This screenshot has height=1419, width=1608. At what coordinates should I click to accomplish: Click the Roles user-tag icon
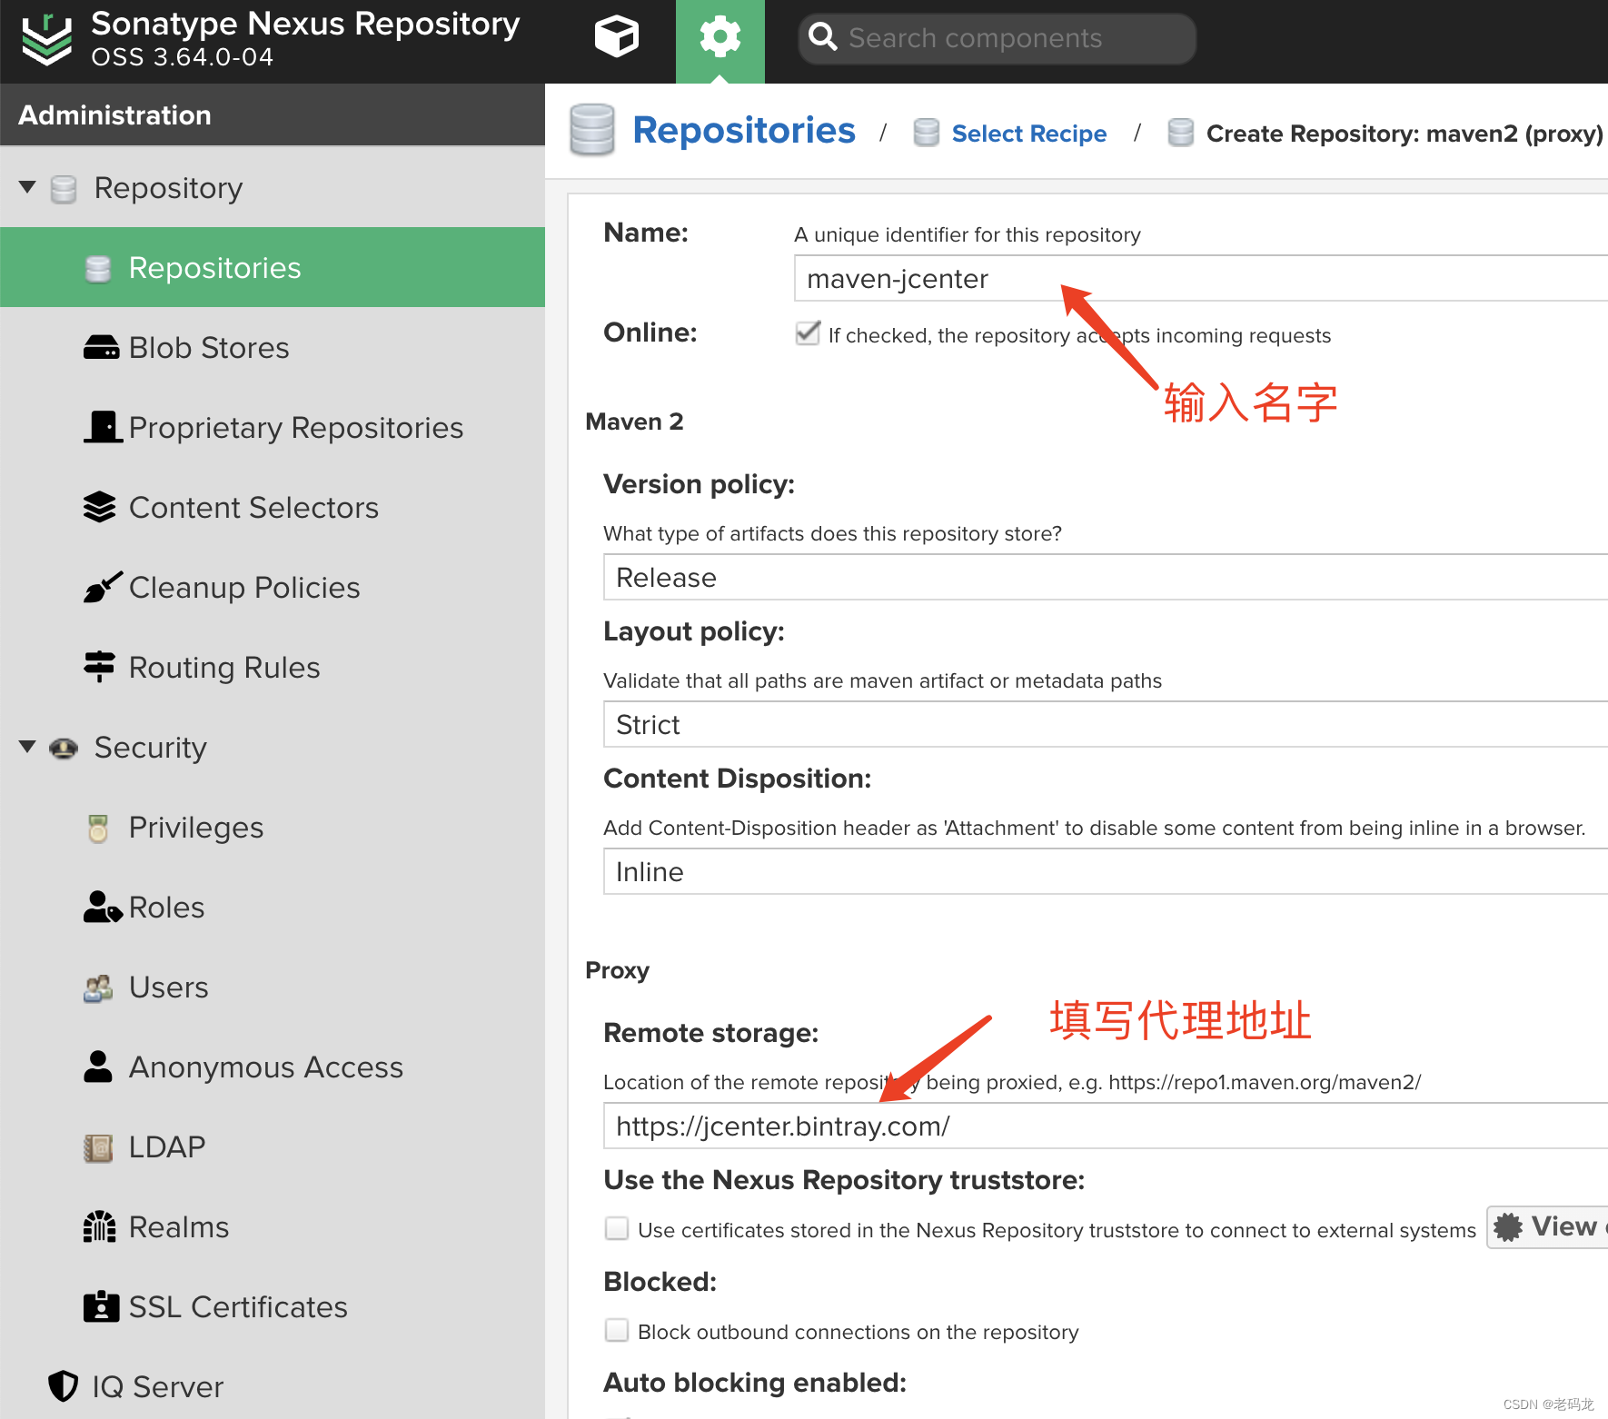pos(103,907)
